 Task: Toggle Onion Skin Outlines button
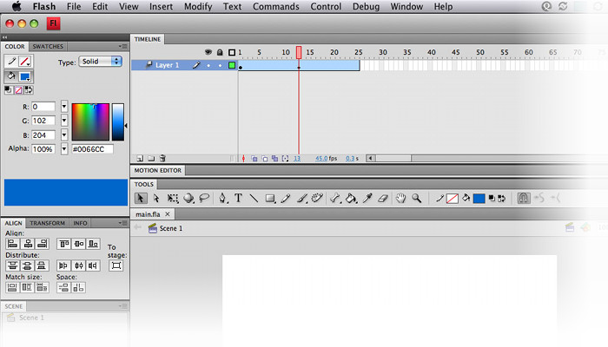(264, 159)
